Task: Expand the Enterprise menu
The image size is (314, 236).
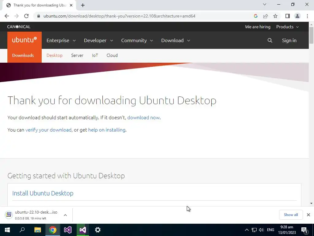Action: [x=61, y=40]
